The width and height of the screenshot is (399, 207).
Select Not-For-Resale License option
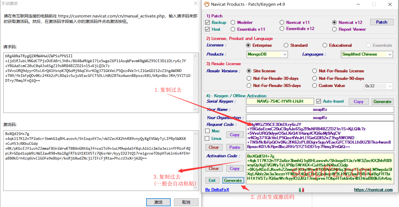pos(315,71)
